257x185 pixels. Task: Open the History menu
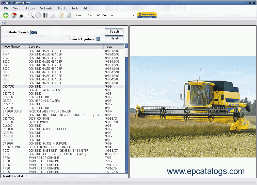point(30,8)
